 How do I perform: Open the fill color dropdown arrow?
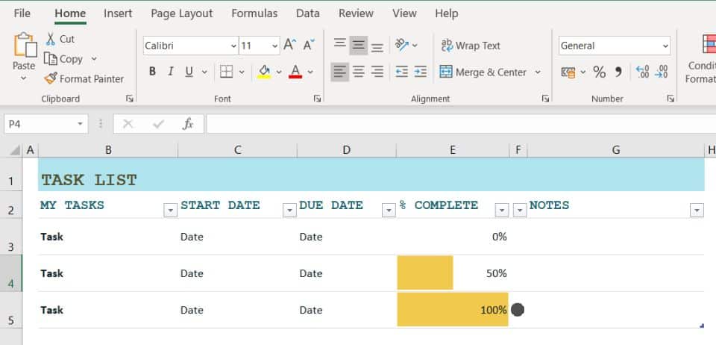(278, 72)
